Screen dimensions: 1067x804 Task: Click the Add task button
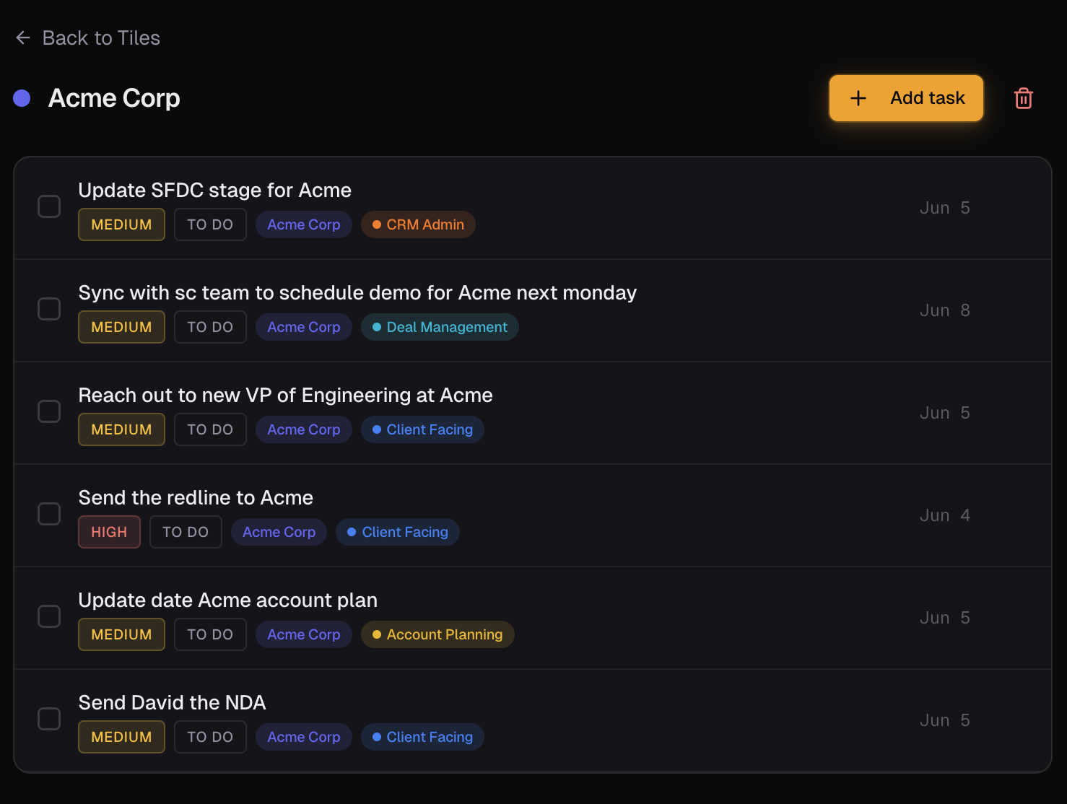[x=906, y=98]
